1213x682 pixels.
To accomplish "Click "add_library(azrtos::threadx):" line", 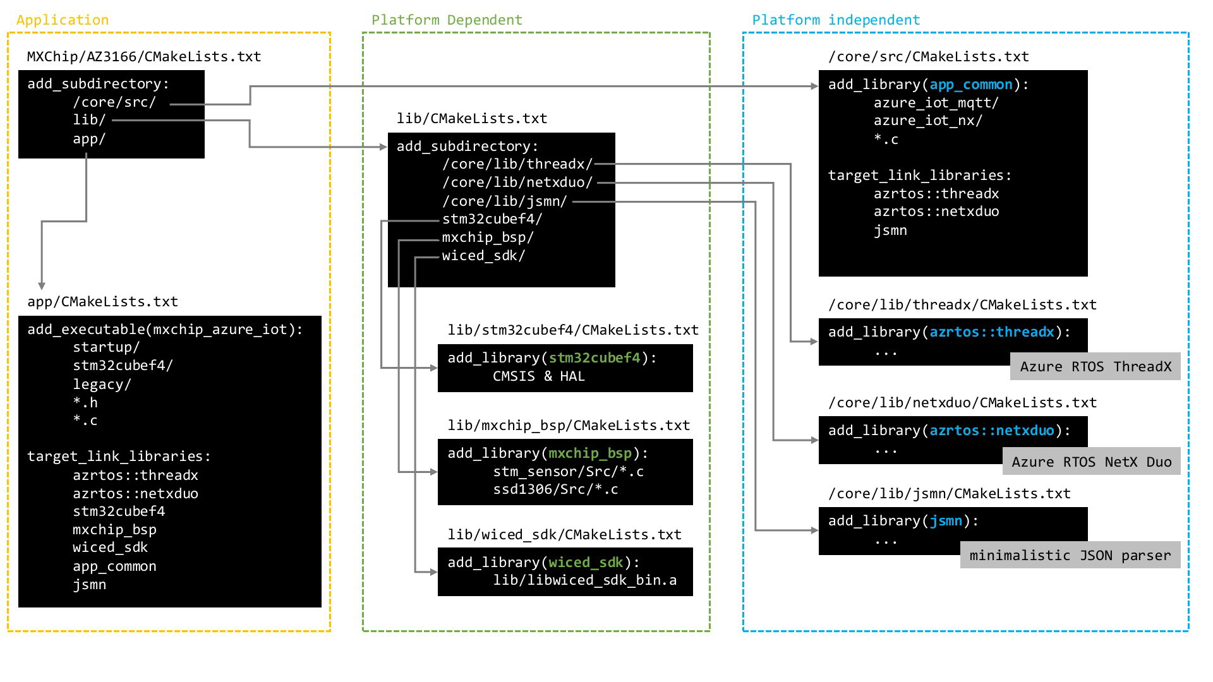I will (x=950, y=332).
